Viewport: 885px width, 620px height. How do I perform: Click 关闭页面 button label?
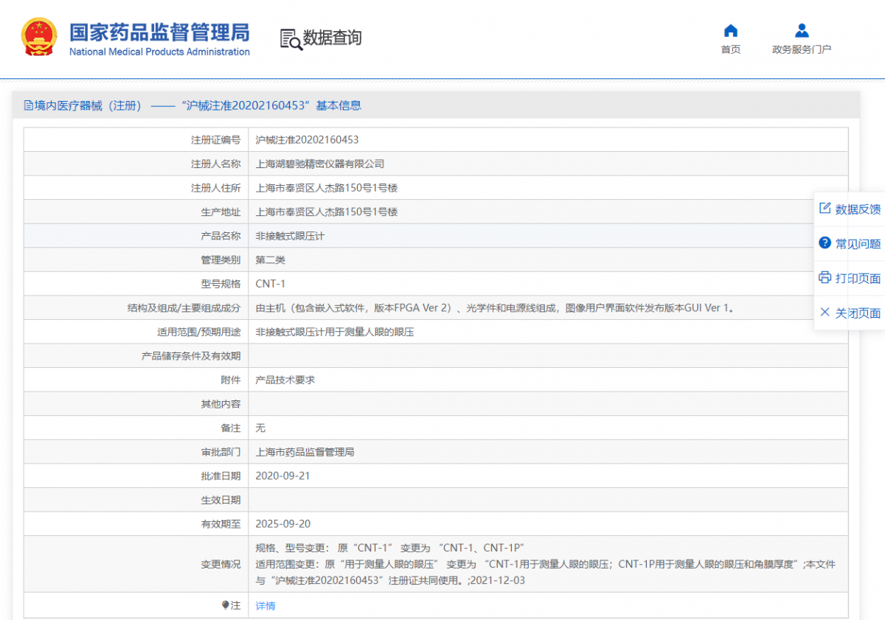point(858,313)
